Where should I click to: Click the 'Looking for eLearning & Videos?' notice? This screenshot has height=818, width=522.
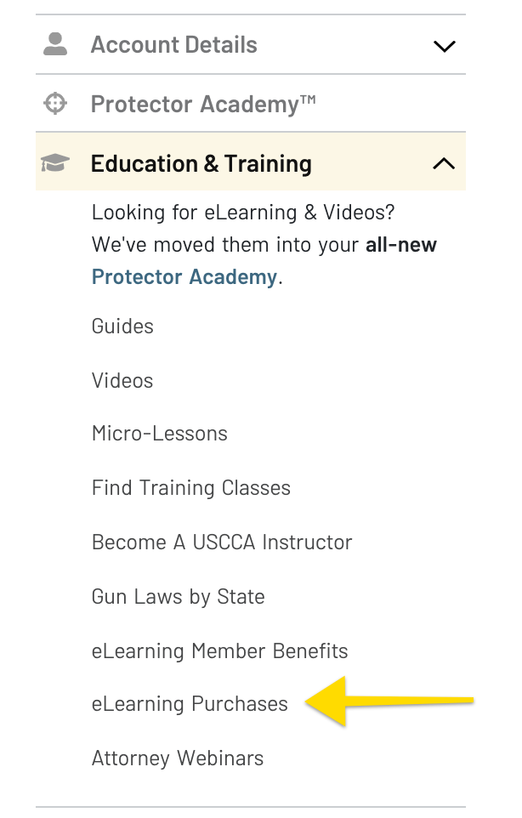243,212
